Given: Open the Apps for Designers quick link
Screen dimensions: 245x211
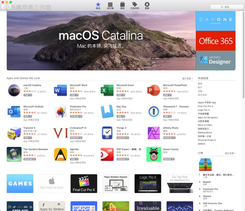Looking at the screenshot, I should click(208, 117).
